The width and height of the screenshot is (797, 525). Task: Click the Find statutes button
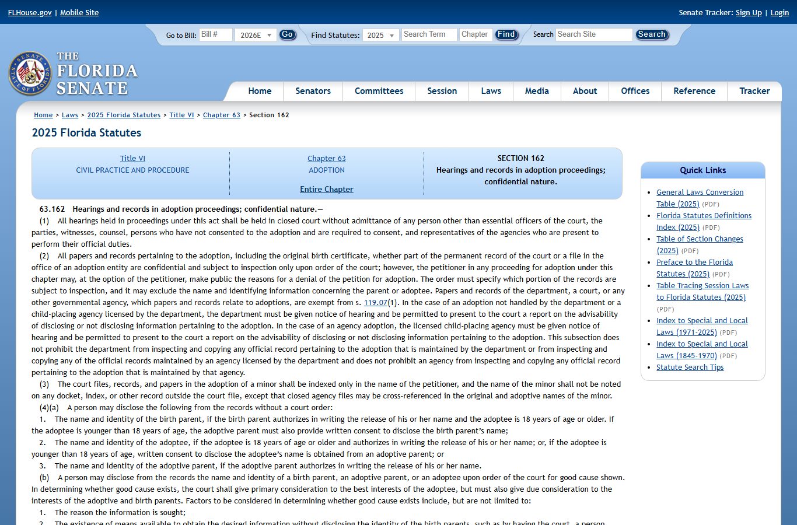point(506,35)
